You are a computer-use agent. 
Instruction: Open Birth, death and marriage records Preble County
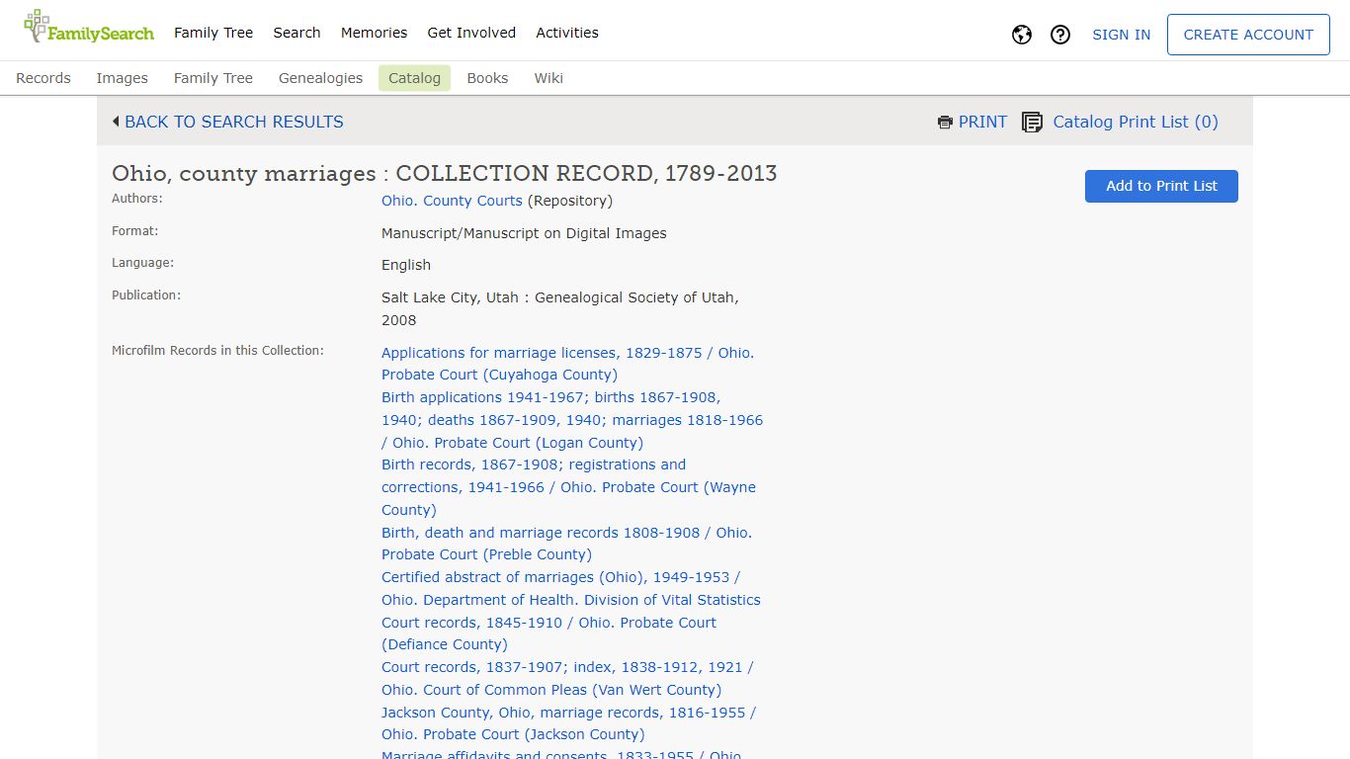pyautogui.click(x=567, y=544)
